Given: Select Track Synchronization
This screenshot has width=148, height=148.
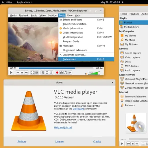Looking at the screenshot, I should click(86, 24).
